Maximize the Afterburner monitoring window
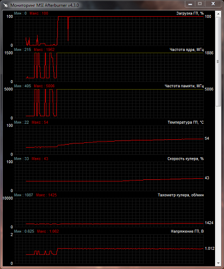The height and width of the screenshot is (269, 224). click(200, 4)
